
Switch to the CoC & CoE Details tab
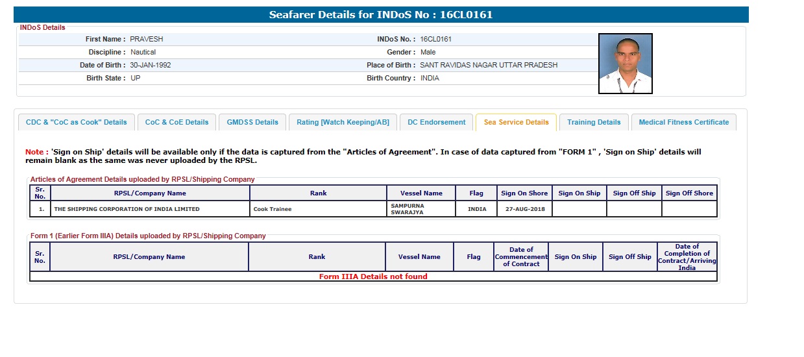point(177,122)
